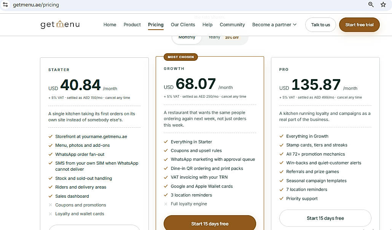Screen dimensions: 392x230
Task: Click checkmark beside All 72+ promotion mechanics
Action: coord(281,154)
